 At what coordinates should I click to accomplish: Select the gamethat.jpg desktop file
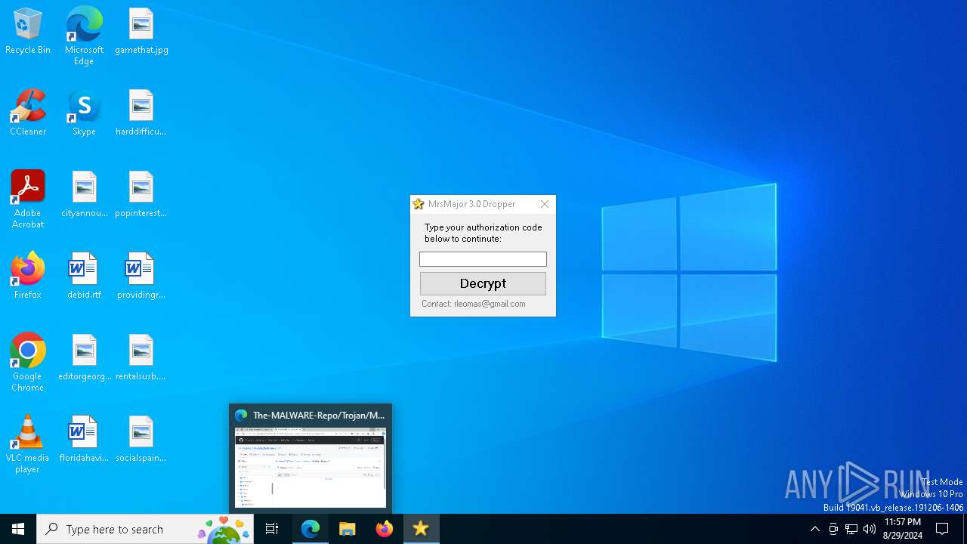[141, 32]
